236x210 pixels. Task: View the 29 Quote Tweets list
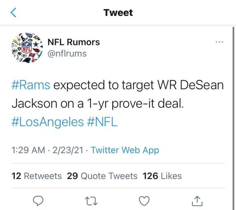tap(102, 176)
